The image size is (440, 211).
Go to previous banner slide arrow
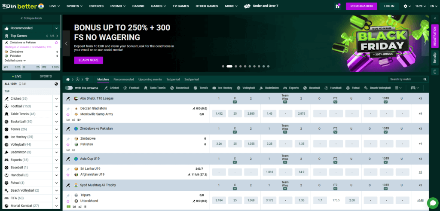66,43
